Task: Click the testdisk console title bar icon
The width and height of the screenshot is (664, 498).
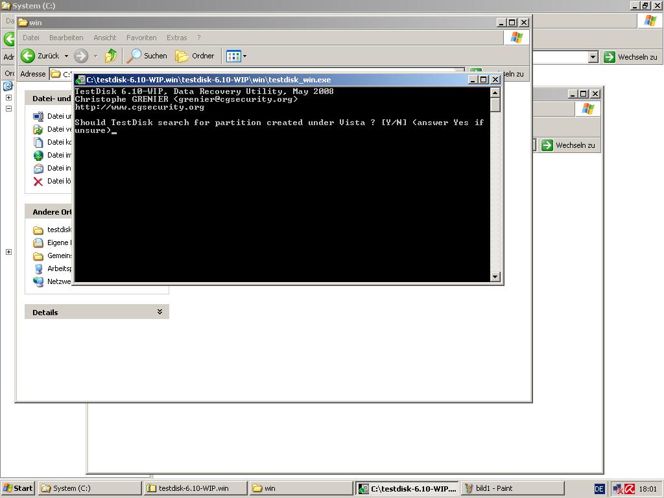Action: 80,80
